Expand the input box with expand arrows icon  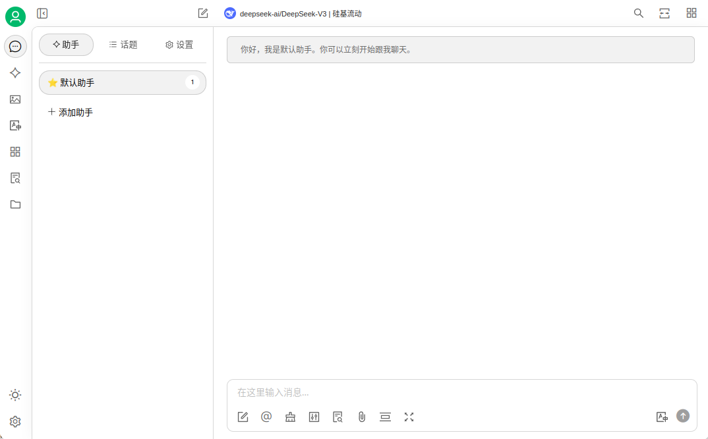[x=409, y=417]
